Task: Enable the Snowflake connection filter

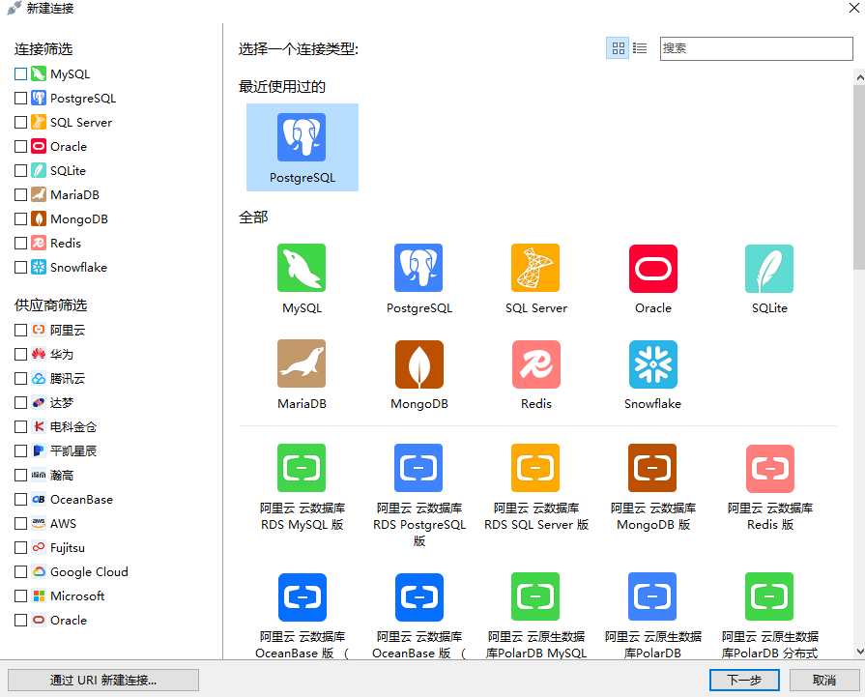Action: [21, 267]
